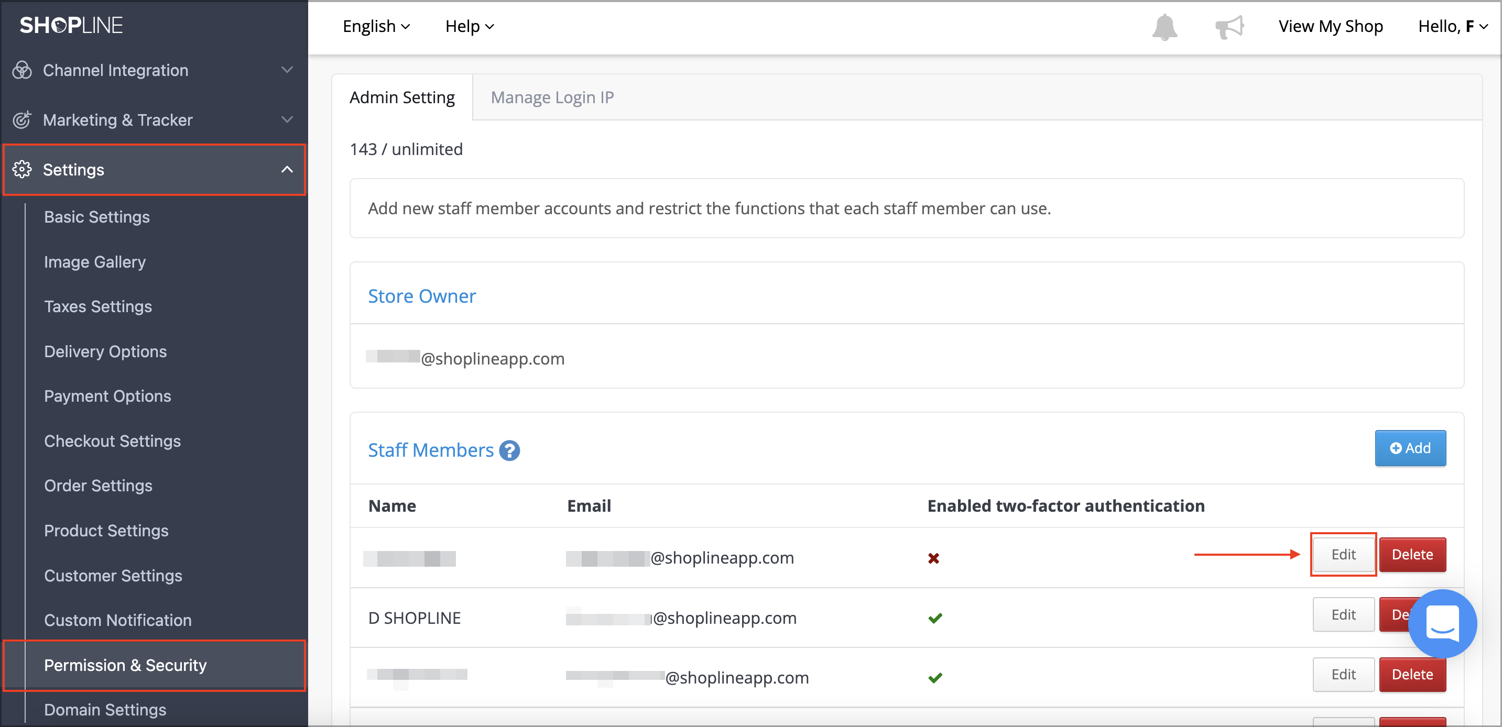Select Permission & Security in sidebar
Viewport: 1502px width, 727px height.
point(155,665)
